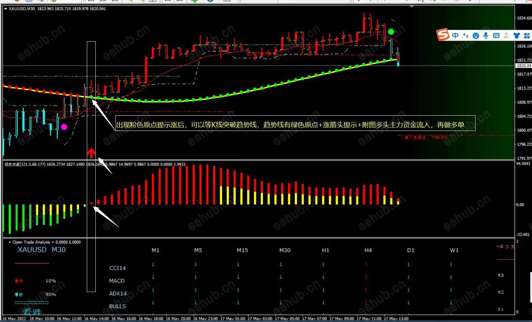Toggle Chinese punctuation mode in IME bar
Screen dimensions: 532x322
(x=466, y=35)
